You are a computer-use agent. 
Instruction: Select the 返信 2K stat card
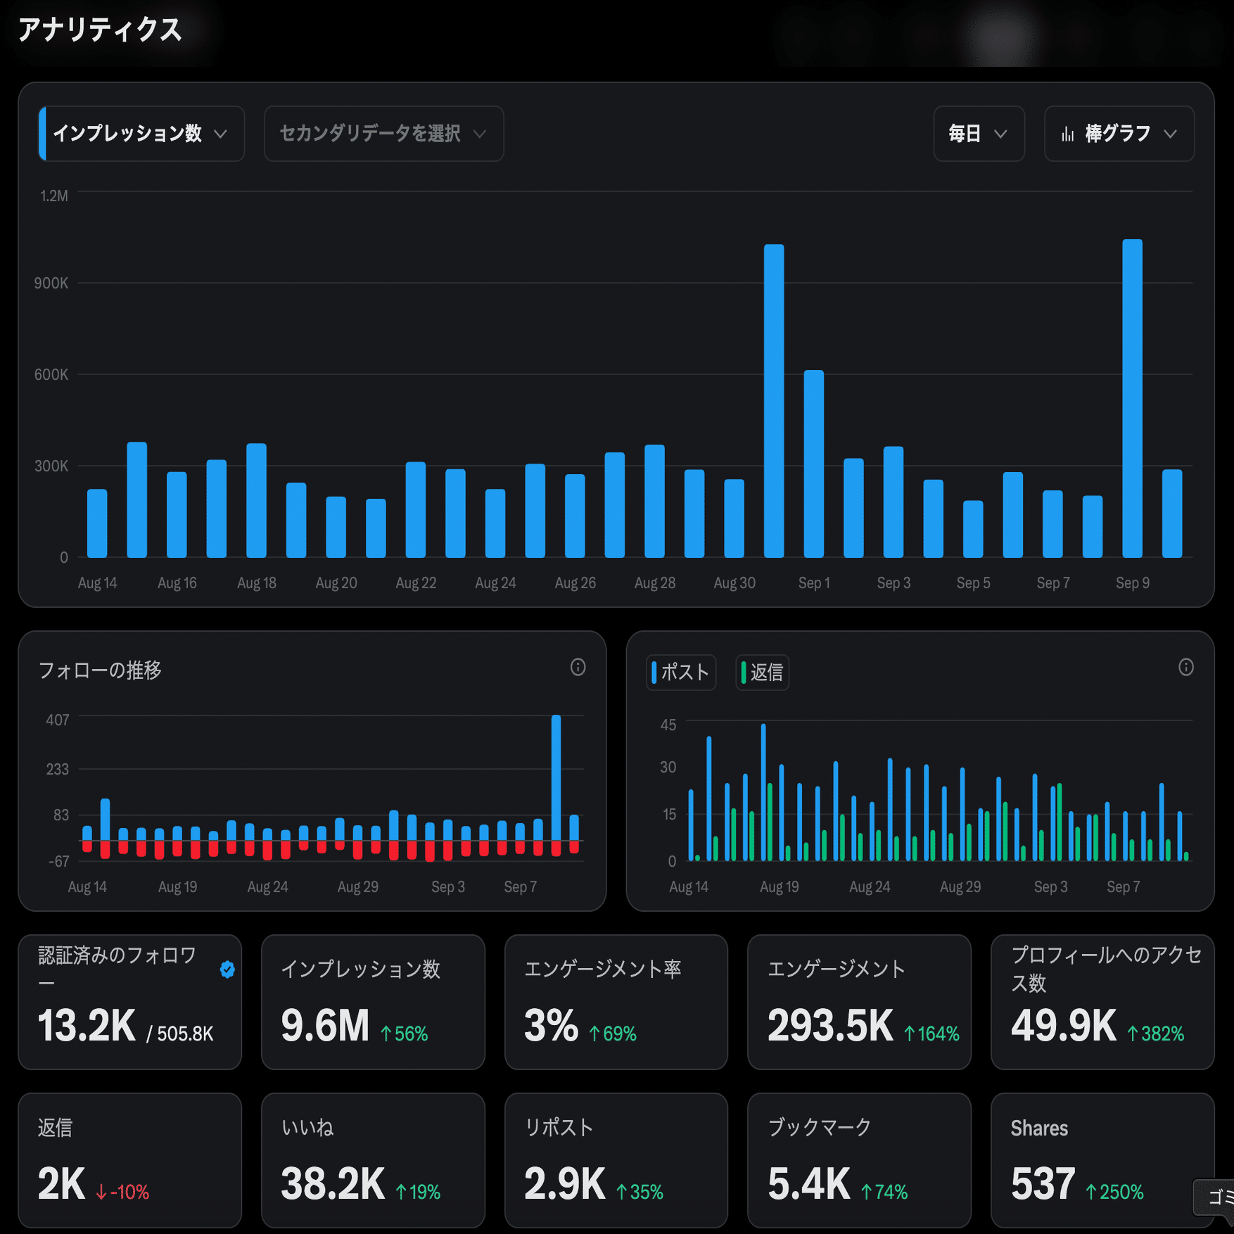(130, 1160)
